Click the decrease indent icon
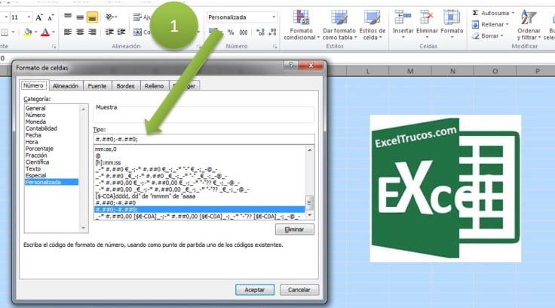555x308 pixels. 109,32
